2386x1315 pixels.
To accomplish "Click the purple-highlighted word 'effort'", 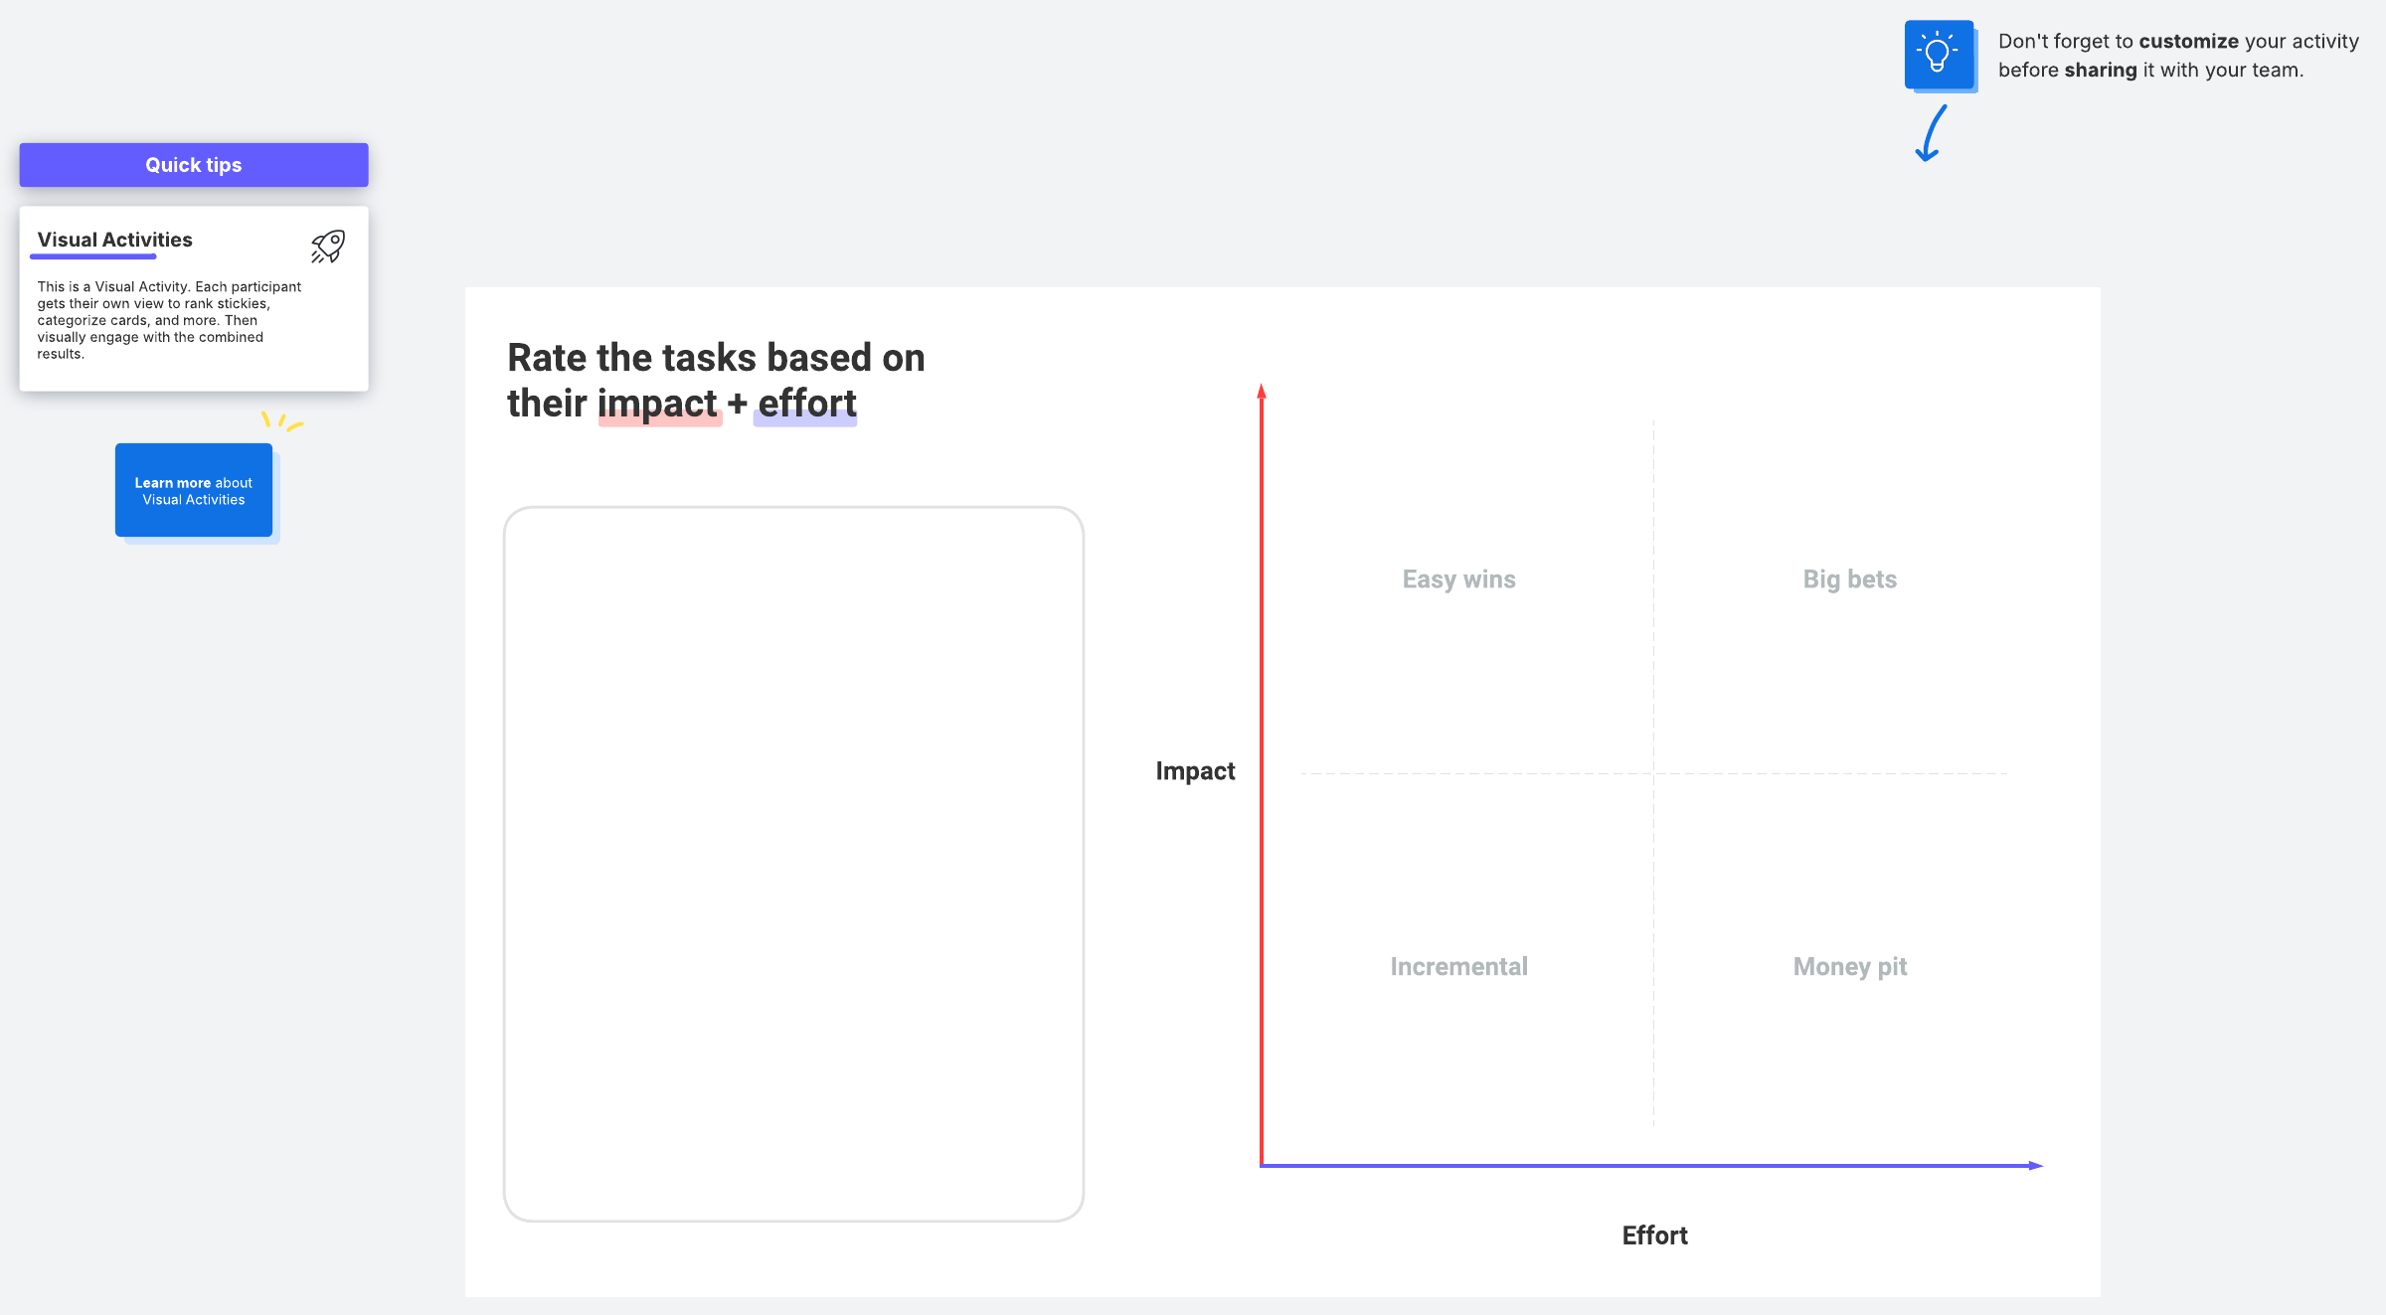I will 806,404.
